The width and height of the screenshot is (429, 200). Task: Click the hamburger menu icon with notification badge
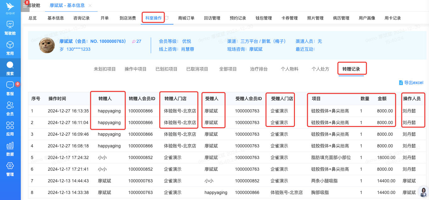(25, 5)
